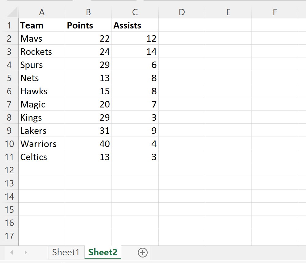
Task: Click Mavs points value 22
Action: [89, 38]
